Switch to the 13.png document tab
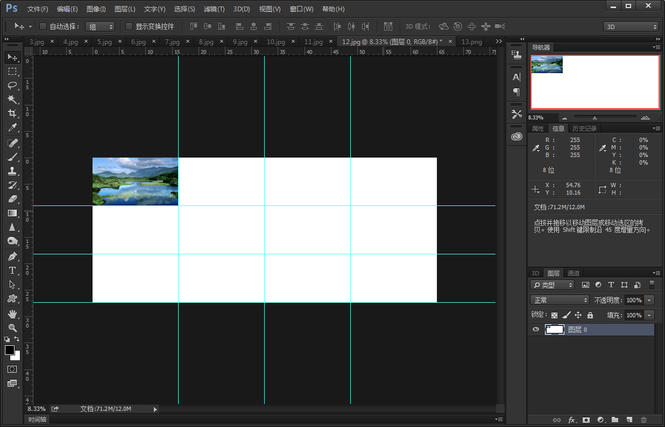Screen dimensions: 665x427 pyautogui.click(x=472, y=41)
